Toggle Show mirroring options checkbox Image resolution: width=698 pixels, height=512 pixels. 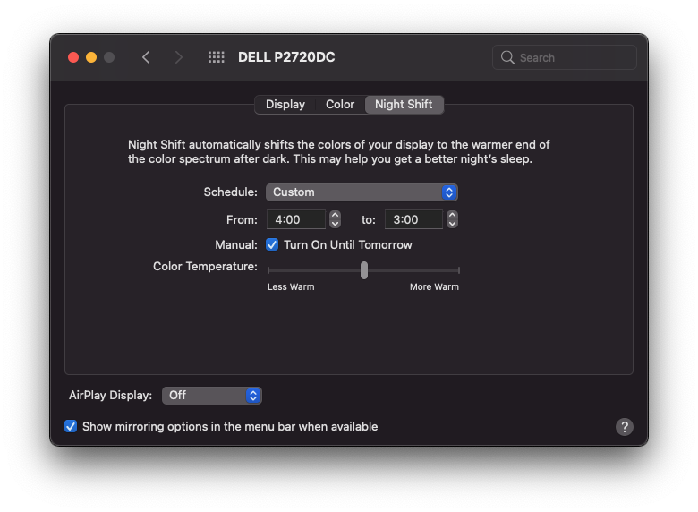click(x=71, y=426)
